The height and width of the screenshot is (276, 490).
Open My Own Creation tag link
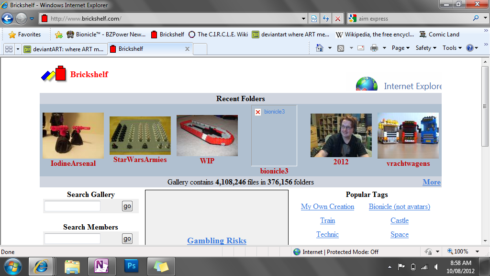327,207
